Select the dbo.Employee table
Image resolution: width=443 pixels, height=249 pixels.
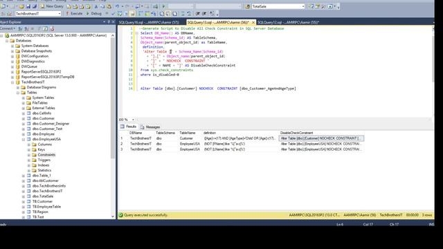(x=43, y=134)
